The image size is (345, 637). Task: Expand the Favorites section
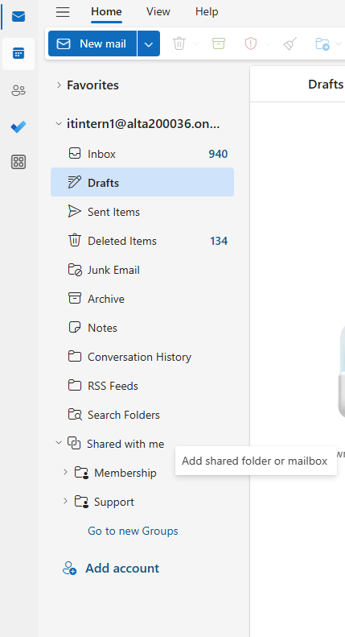pyautogui.click(x=59, y=85)
